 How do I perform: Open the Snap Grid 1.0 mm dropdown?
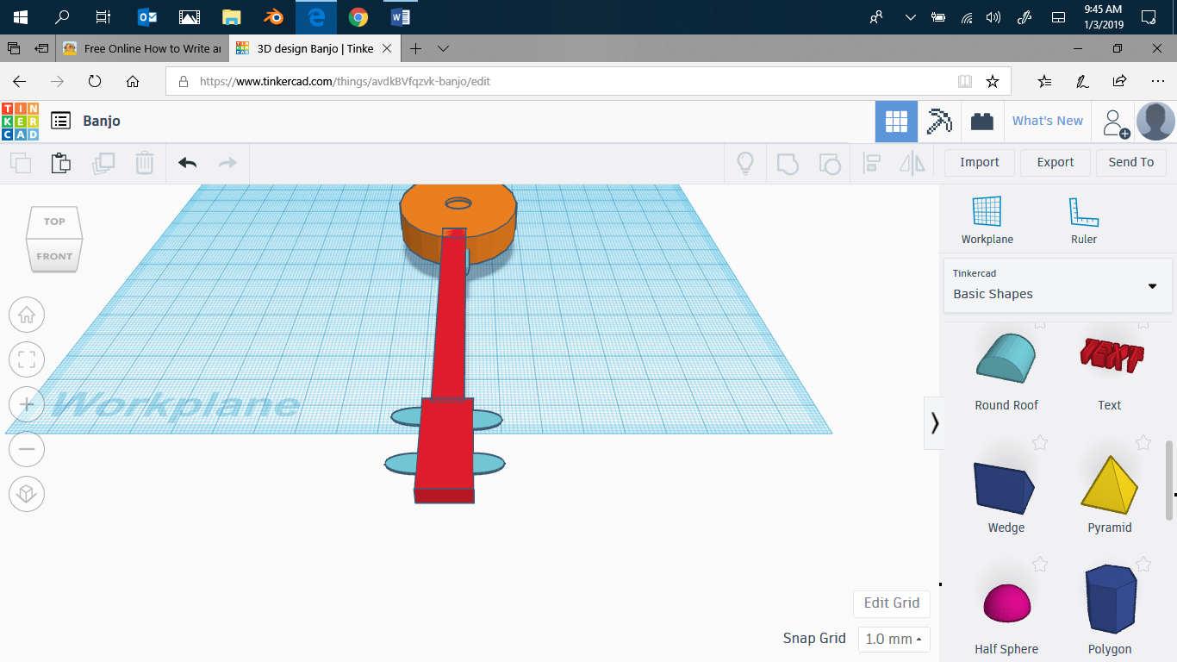(894, 639)
